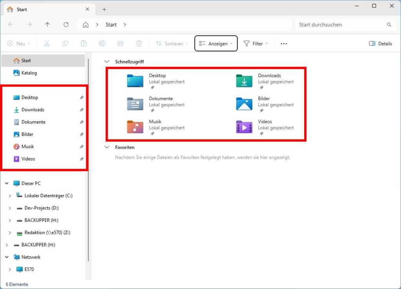Click the Paste icon in the toolbar
Screen dimensions: 401x289
click(83, 43)
